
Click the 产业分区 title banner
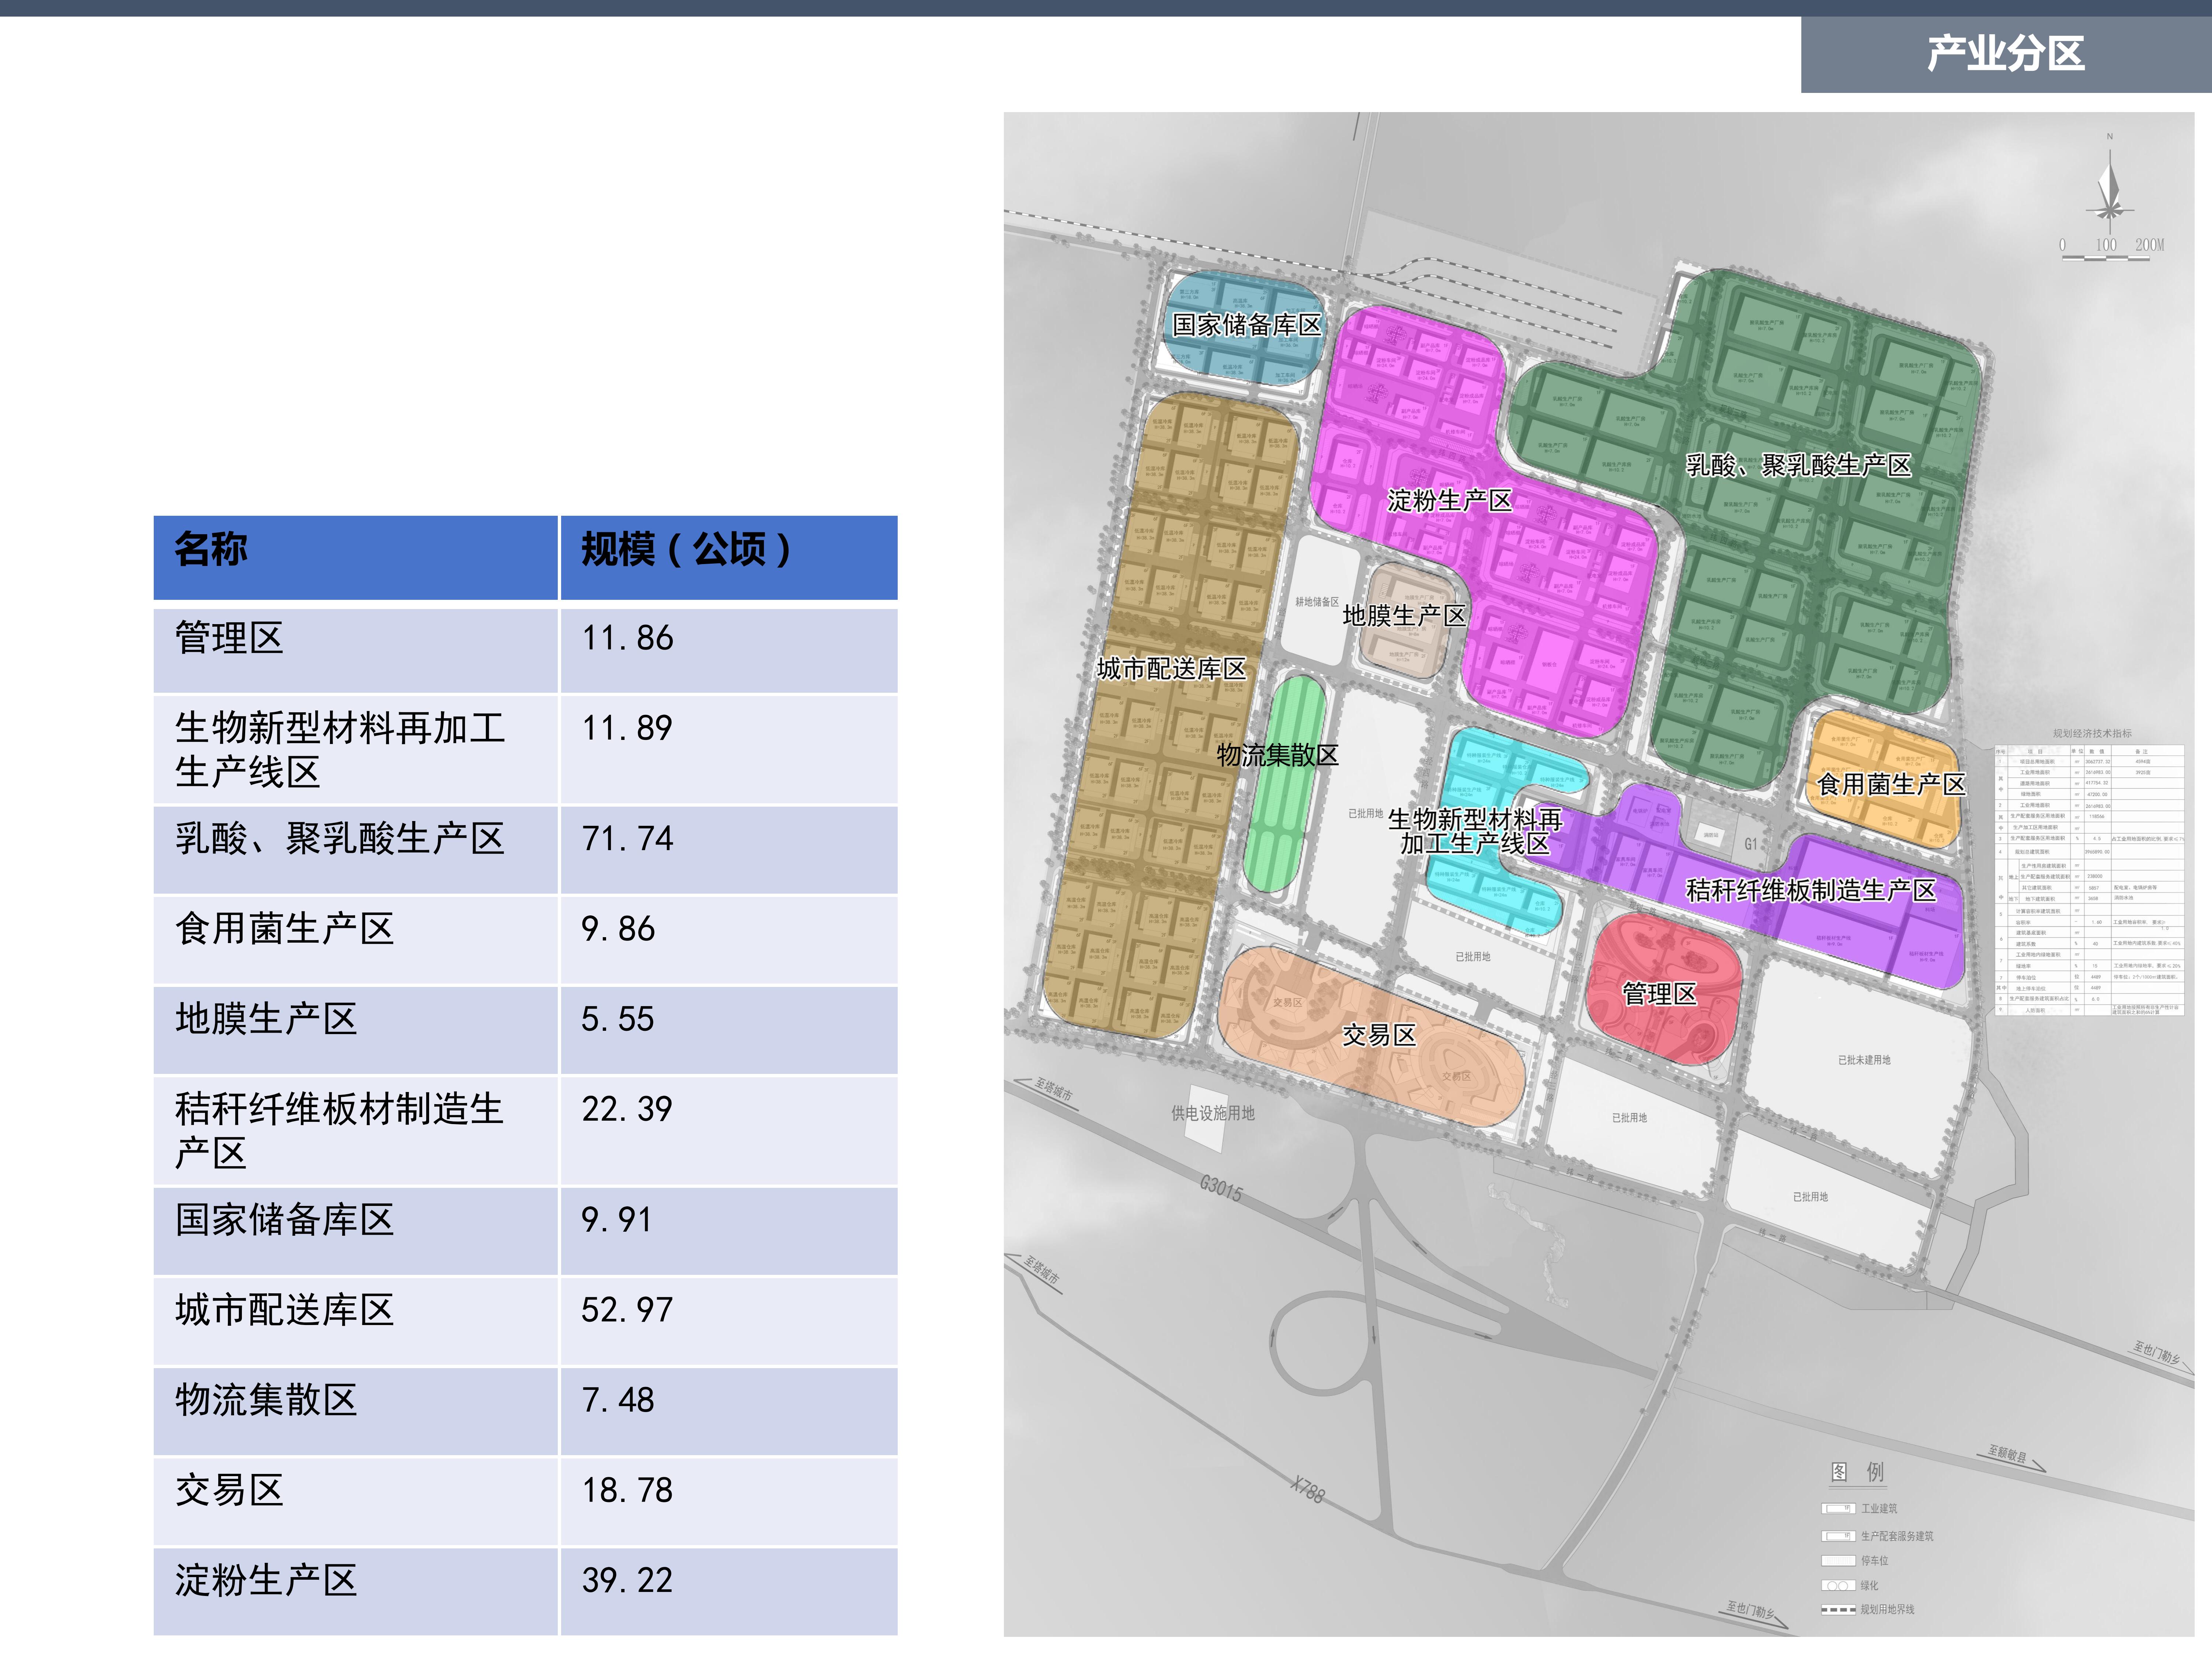(x=2006, y=54)
